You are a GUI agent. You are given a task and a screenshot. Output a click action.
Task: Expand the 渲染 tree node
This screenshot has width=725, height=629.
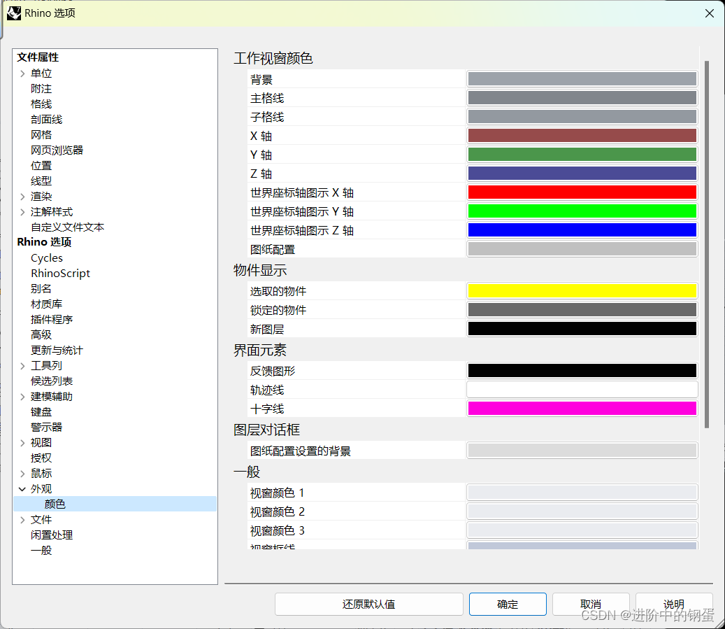click(x=22, y=196)
